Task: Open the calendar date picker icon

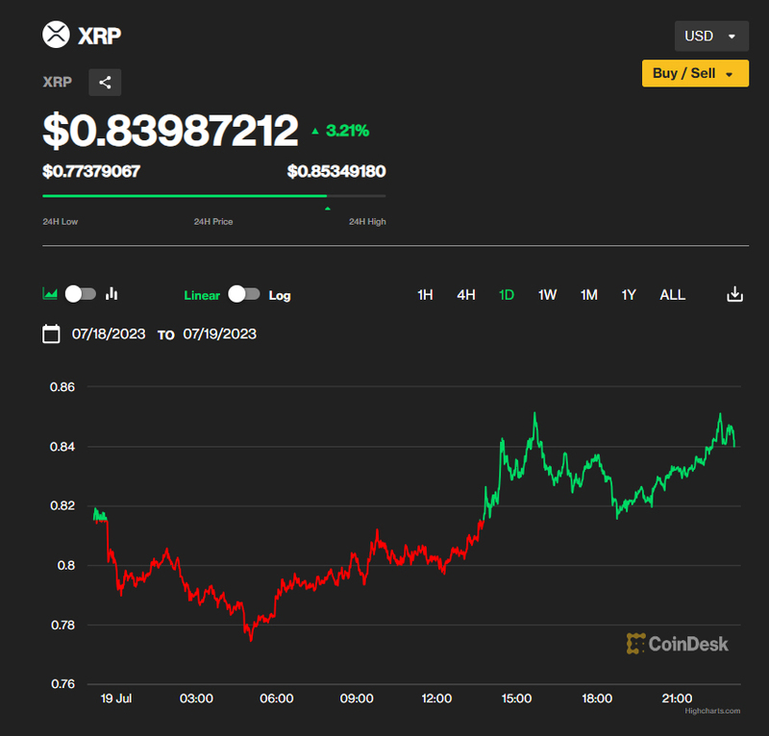Action: (52, 334)
